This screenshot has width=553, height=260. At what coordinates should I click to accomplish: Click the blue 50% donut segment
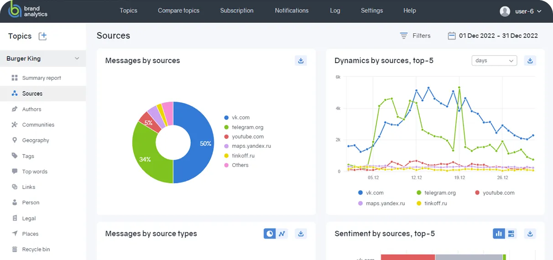(x=202, y=144)
